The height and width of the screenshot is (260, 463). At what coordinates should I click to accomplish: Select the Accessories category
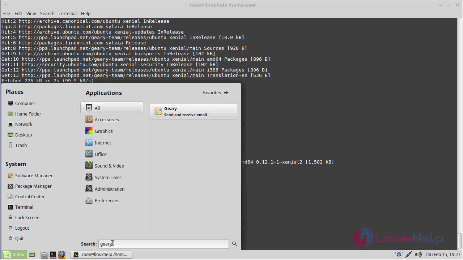click(112, 120)
